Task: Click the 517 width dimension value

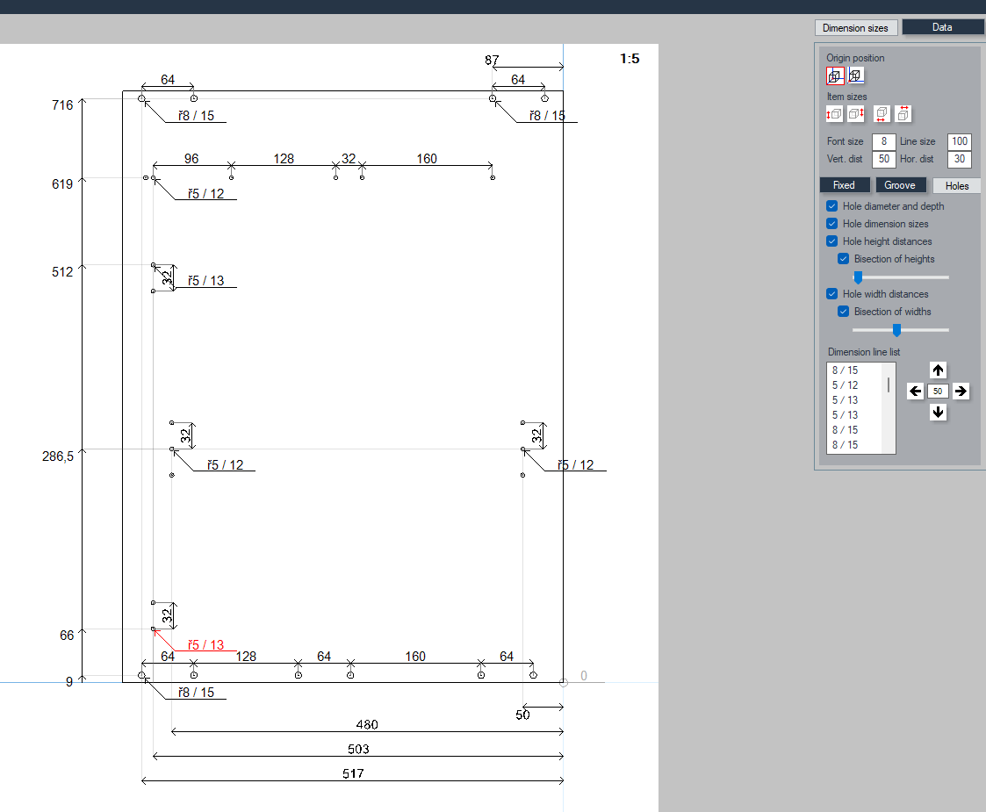Action: coord(354,773)
